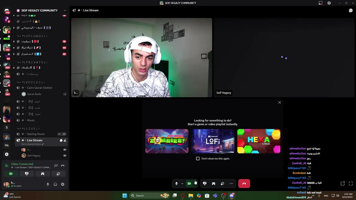Select Seif Hegazy in Live Stream member list
The height and width of the screenshot is (200, 356).
coord(41,156)
